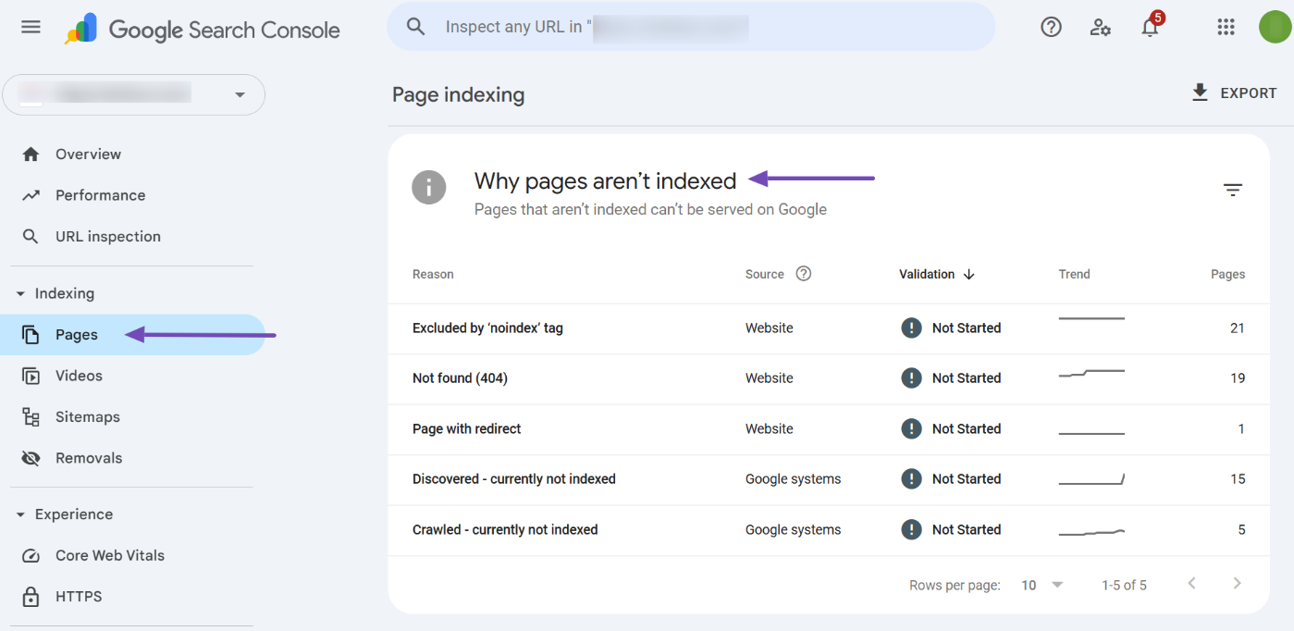The image size is (1294, 631).
Task: Open the Rows per page dropdown
Action: pos(1042,585)
